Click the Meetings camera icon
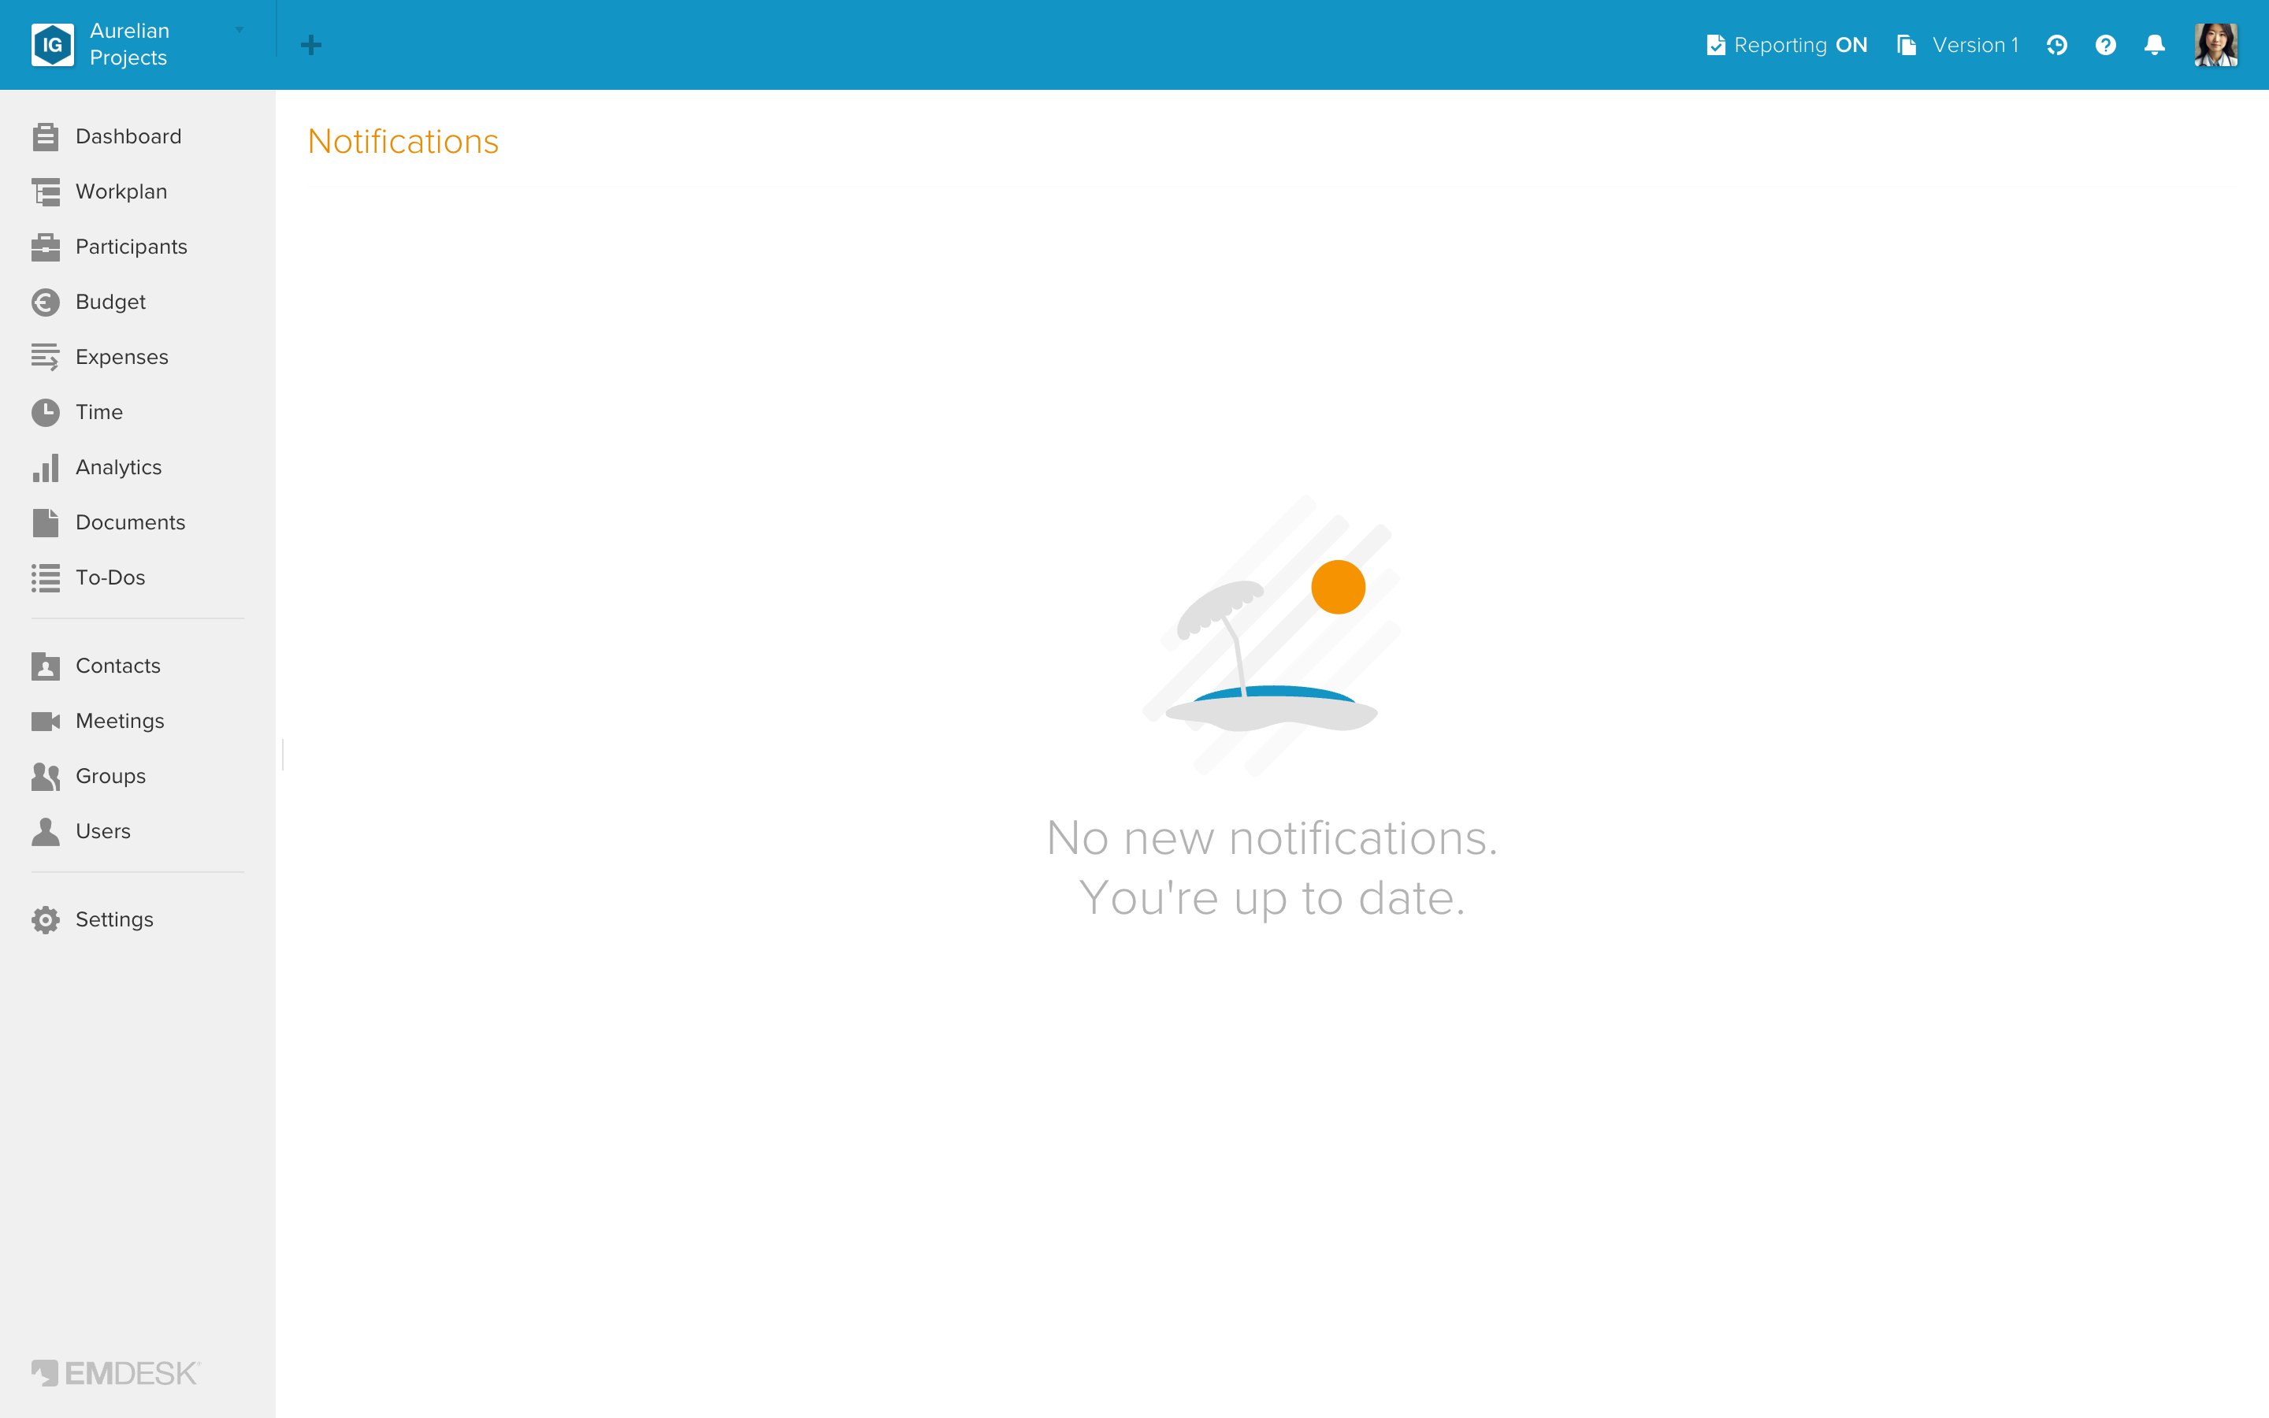The height and width of the screenshot is (1418, 2269). click(45, 721)
